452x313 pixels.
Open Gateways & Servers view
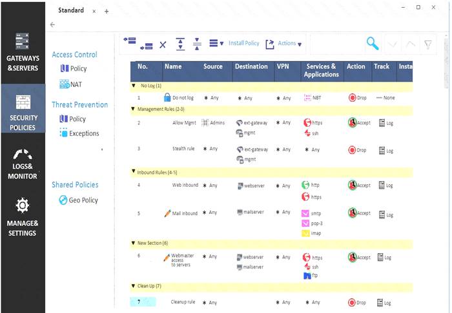tap(23, 52)
